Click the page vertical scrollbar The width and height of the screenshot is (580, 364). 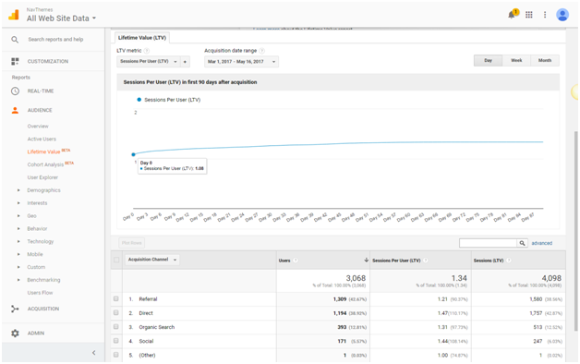[x=575, y=231]
